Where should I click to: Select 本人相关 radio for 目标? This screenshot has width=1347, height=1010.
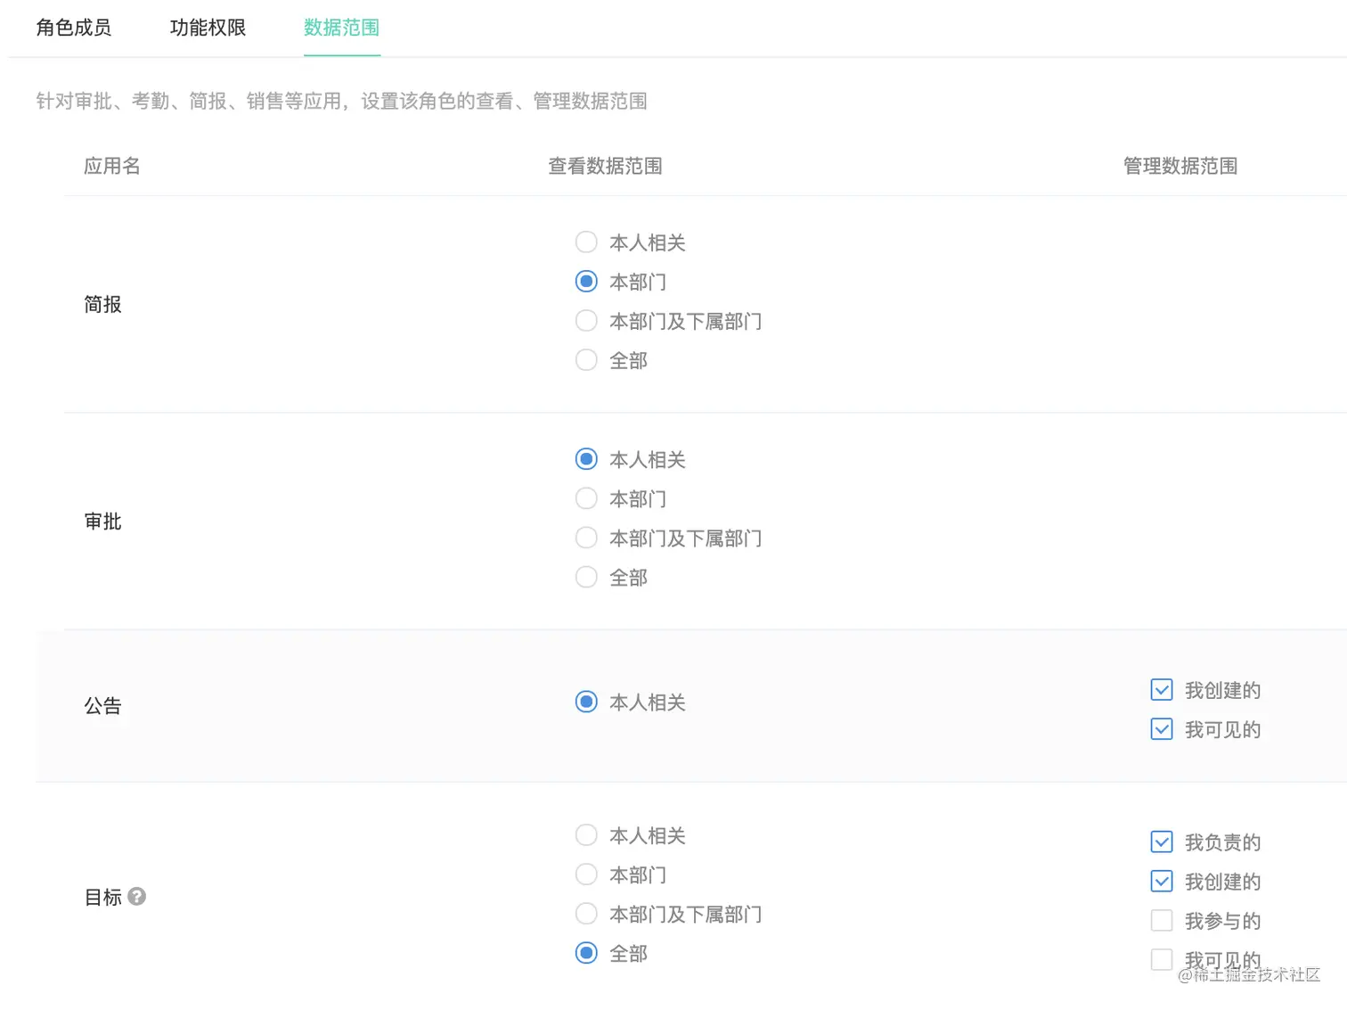click(x=586, y=836)
